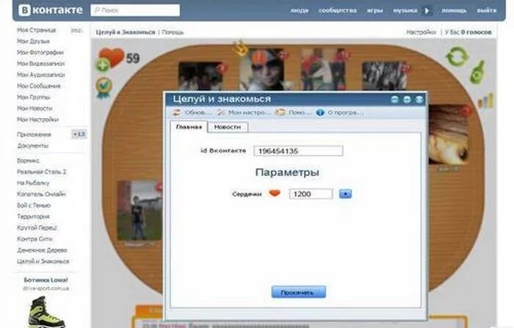Viewport: 514px width, 328px height.
Task: Open the Копатель Онлайн app link
Action: pyautogui.click(x=41, y=194)
